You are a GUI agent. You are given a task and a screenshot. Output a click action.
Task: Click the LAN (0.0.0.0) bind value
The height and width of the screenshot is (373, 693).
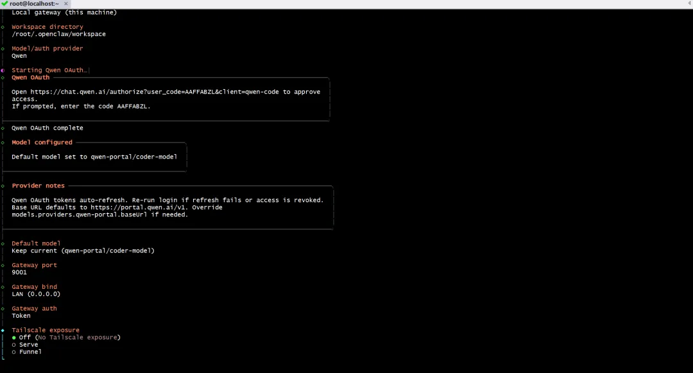coord(36,294)
